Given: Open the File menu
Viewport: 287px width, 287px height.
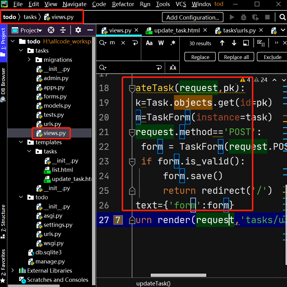Looking at the screenshot, I should [x=18, y=4].
